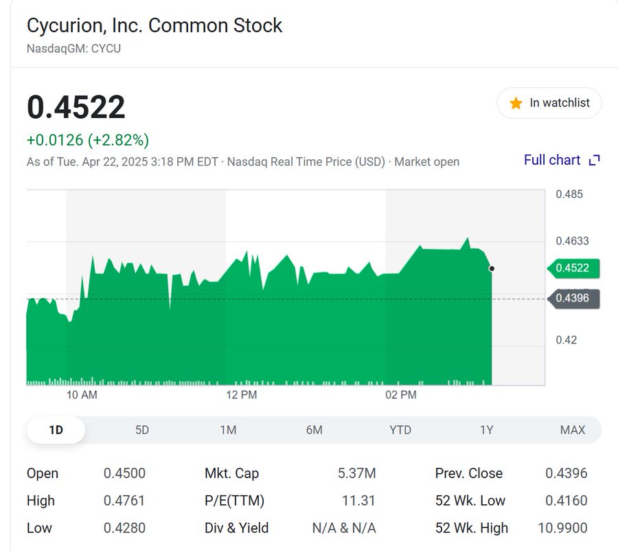The width and height of the screenshot is (618, 551).
Task: Click the Div & Yield value N/A & N/A
Action: tap(344, 528)
